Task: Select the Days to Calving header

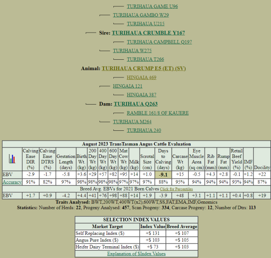Action: pos(163,159)
